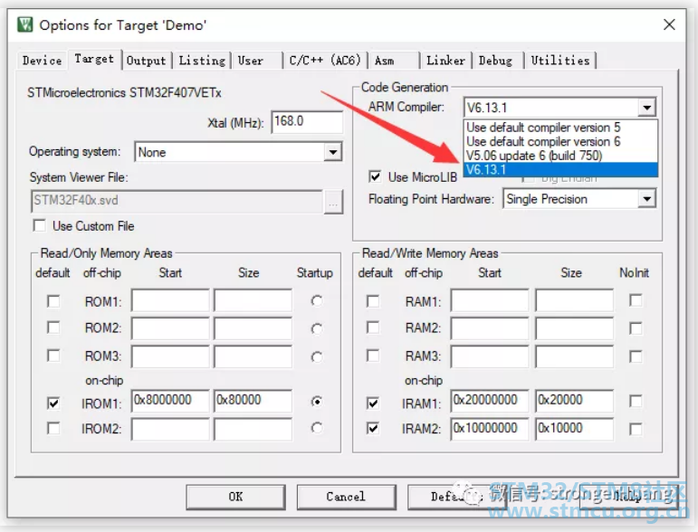Image resolution: width=698 pixels, height=532 pixels.
Task: Check the IROM2 default checkbox
Action: click(x=53, y=428)
